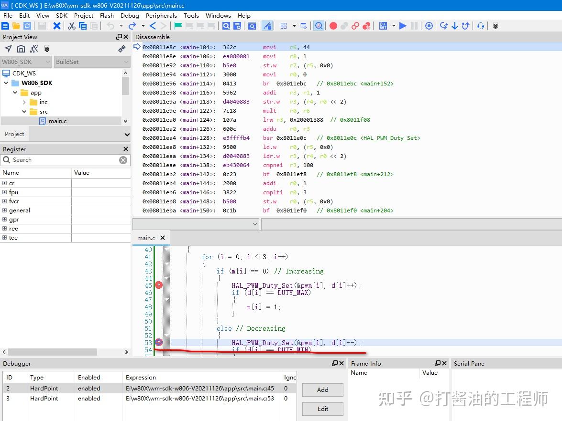Expand the gpr register group

point(4,219)
